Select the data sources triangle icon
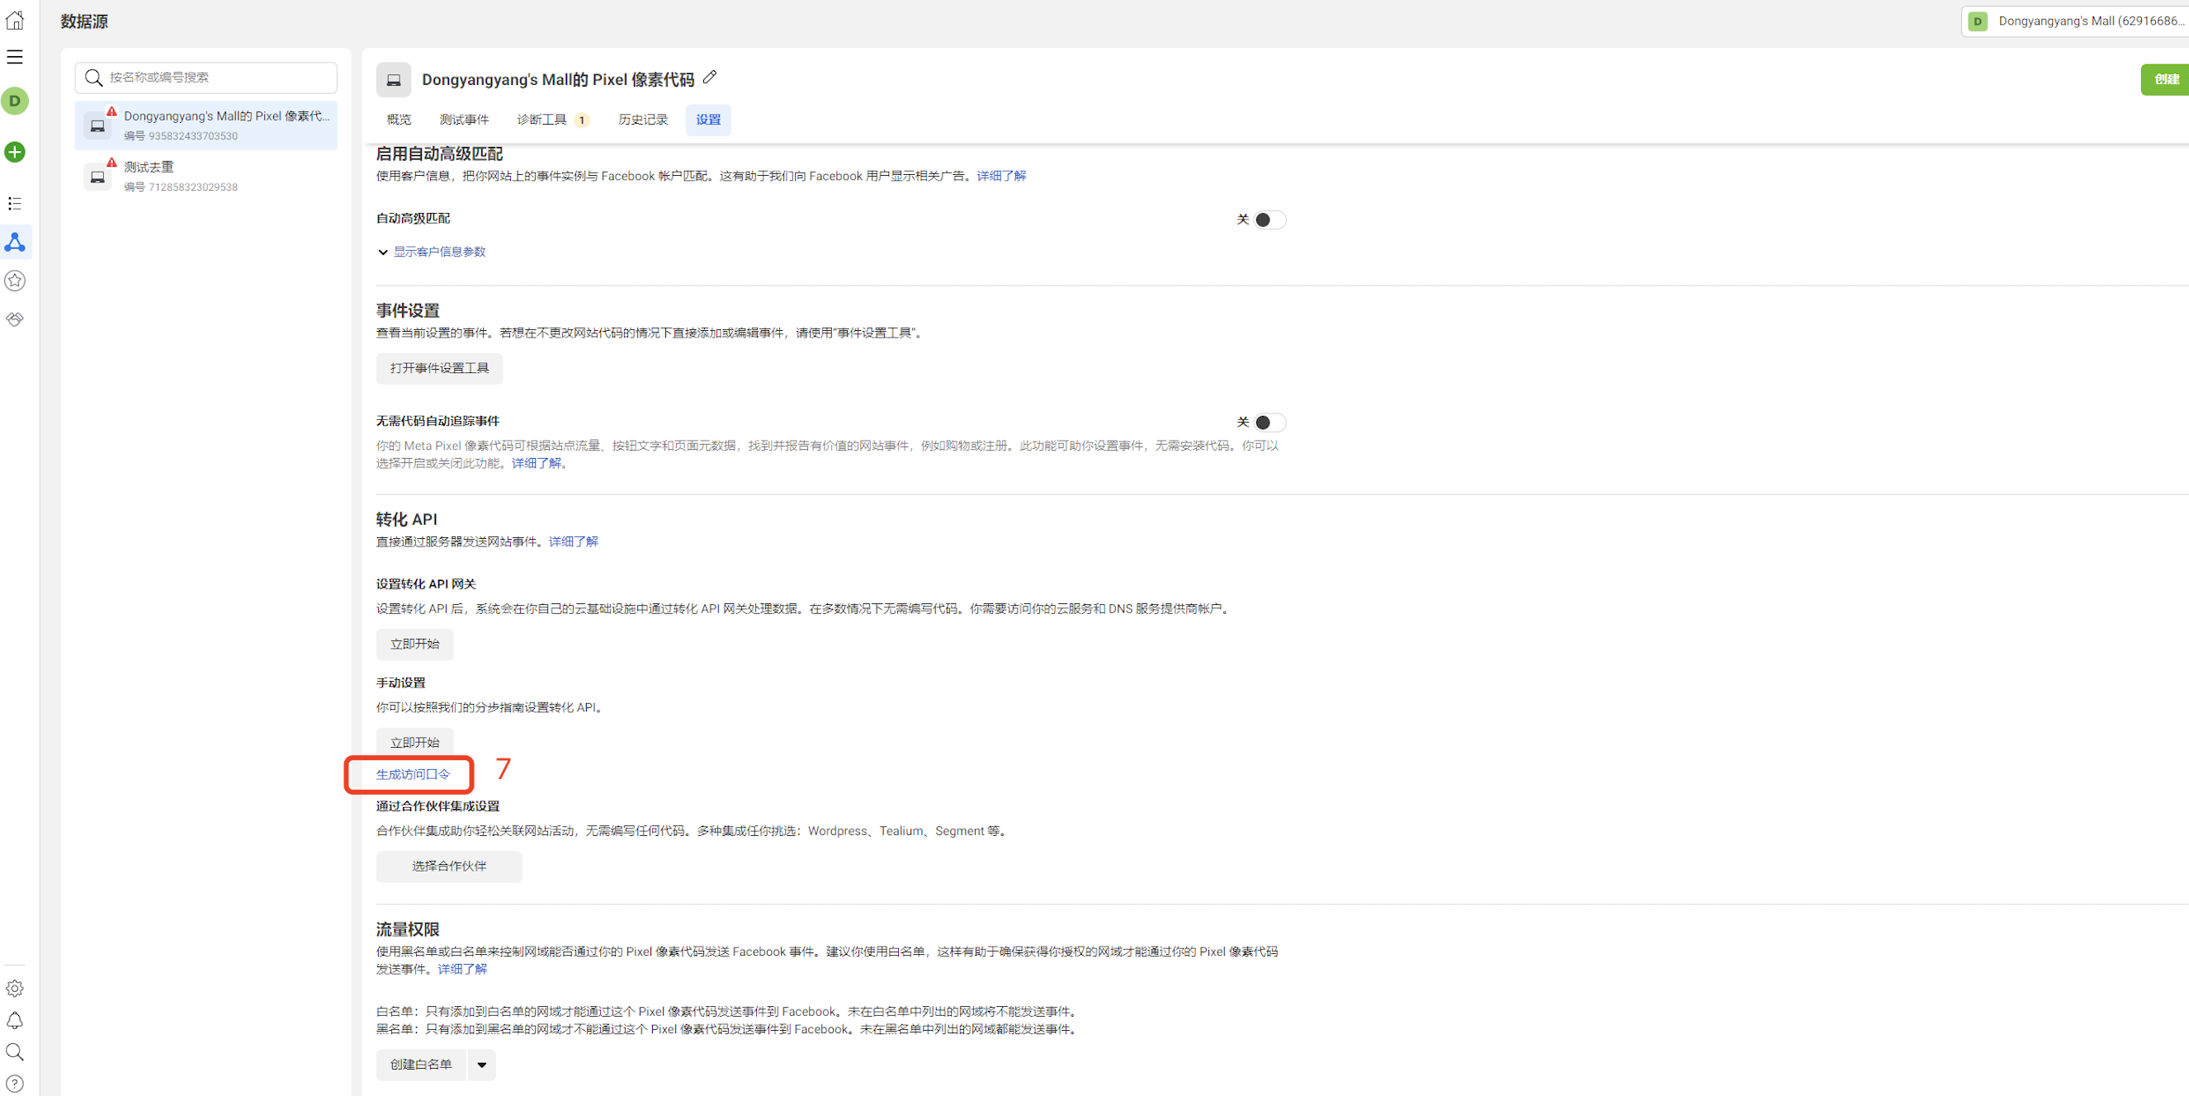2189x1096 pixels. (x=16, y=242)
